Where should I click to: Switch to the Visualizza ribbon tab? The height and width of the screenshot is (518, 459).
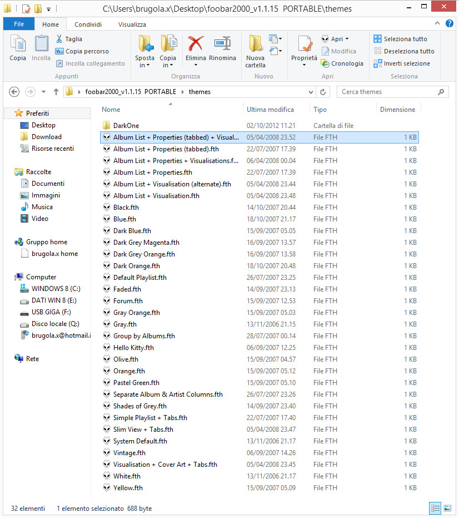click(132, 24)
